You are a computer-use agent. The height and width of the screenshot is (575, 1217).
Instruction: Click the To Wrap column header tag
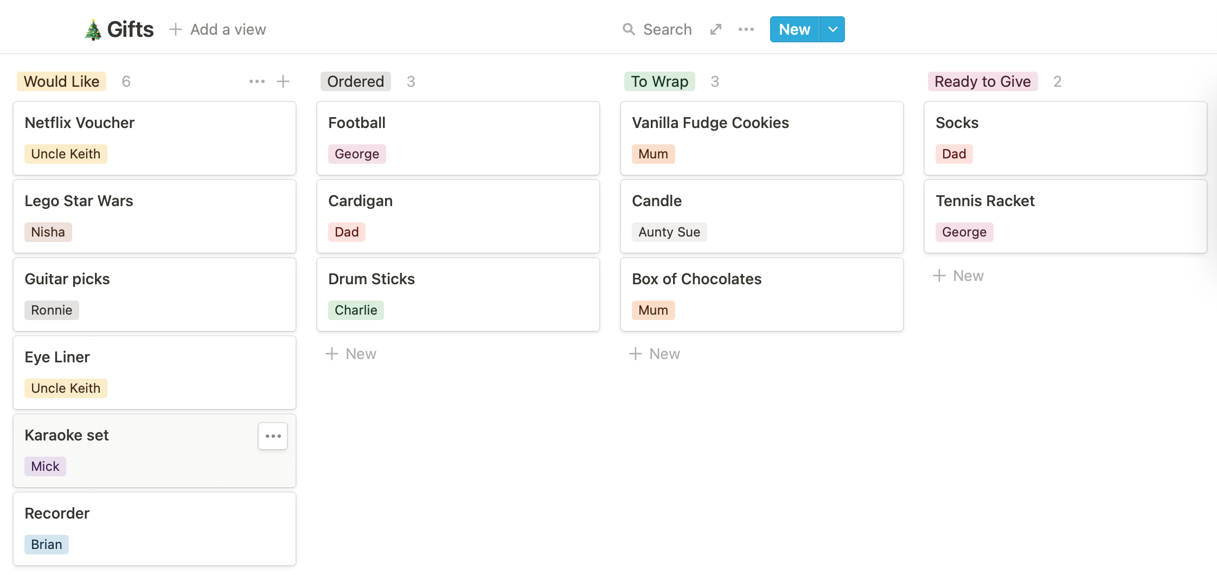659,81
